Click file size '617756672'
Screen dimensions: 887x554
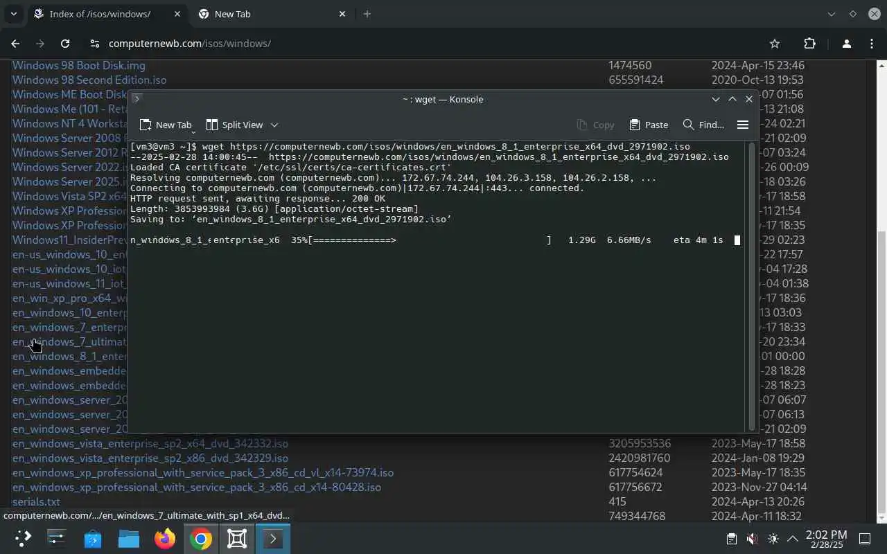[636, 487]
